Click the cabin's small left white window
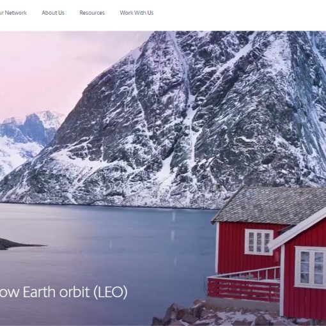Screen dimensions: 326x326 259,242
